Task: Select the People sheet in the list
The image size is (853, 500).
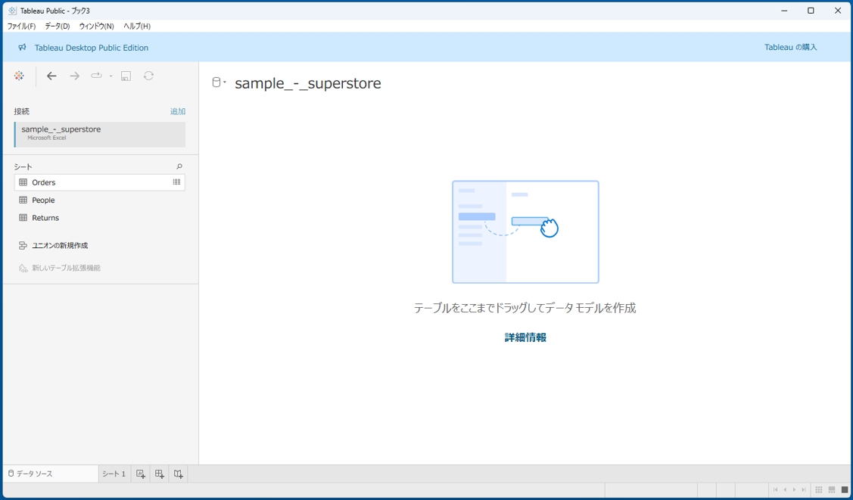Action: [x=43, y=200]
